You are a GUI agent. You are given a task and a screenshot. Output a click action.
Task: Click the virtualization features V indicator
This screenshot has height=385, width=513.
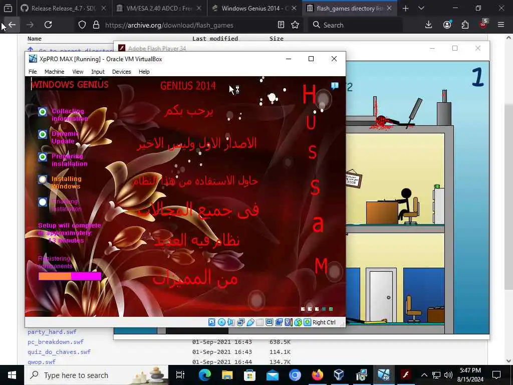(288, 322)
